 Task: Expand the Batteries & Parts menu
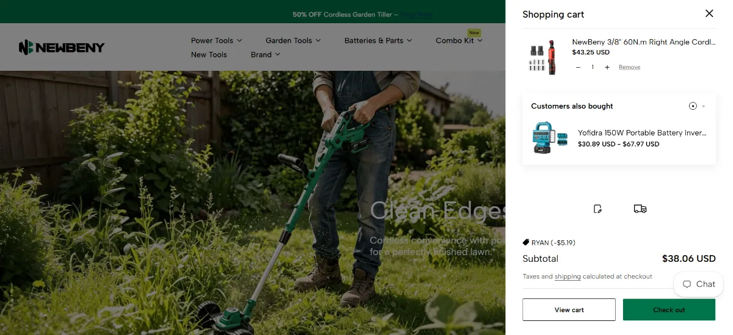(x=378, y=40)
